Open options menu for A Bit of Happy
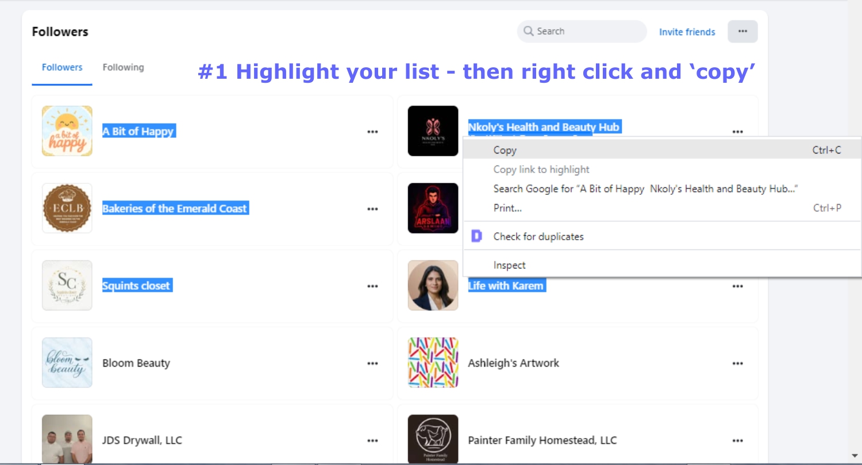 click(372, 132)
